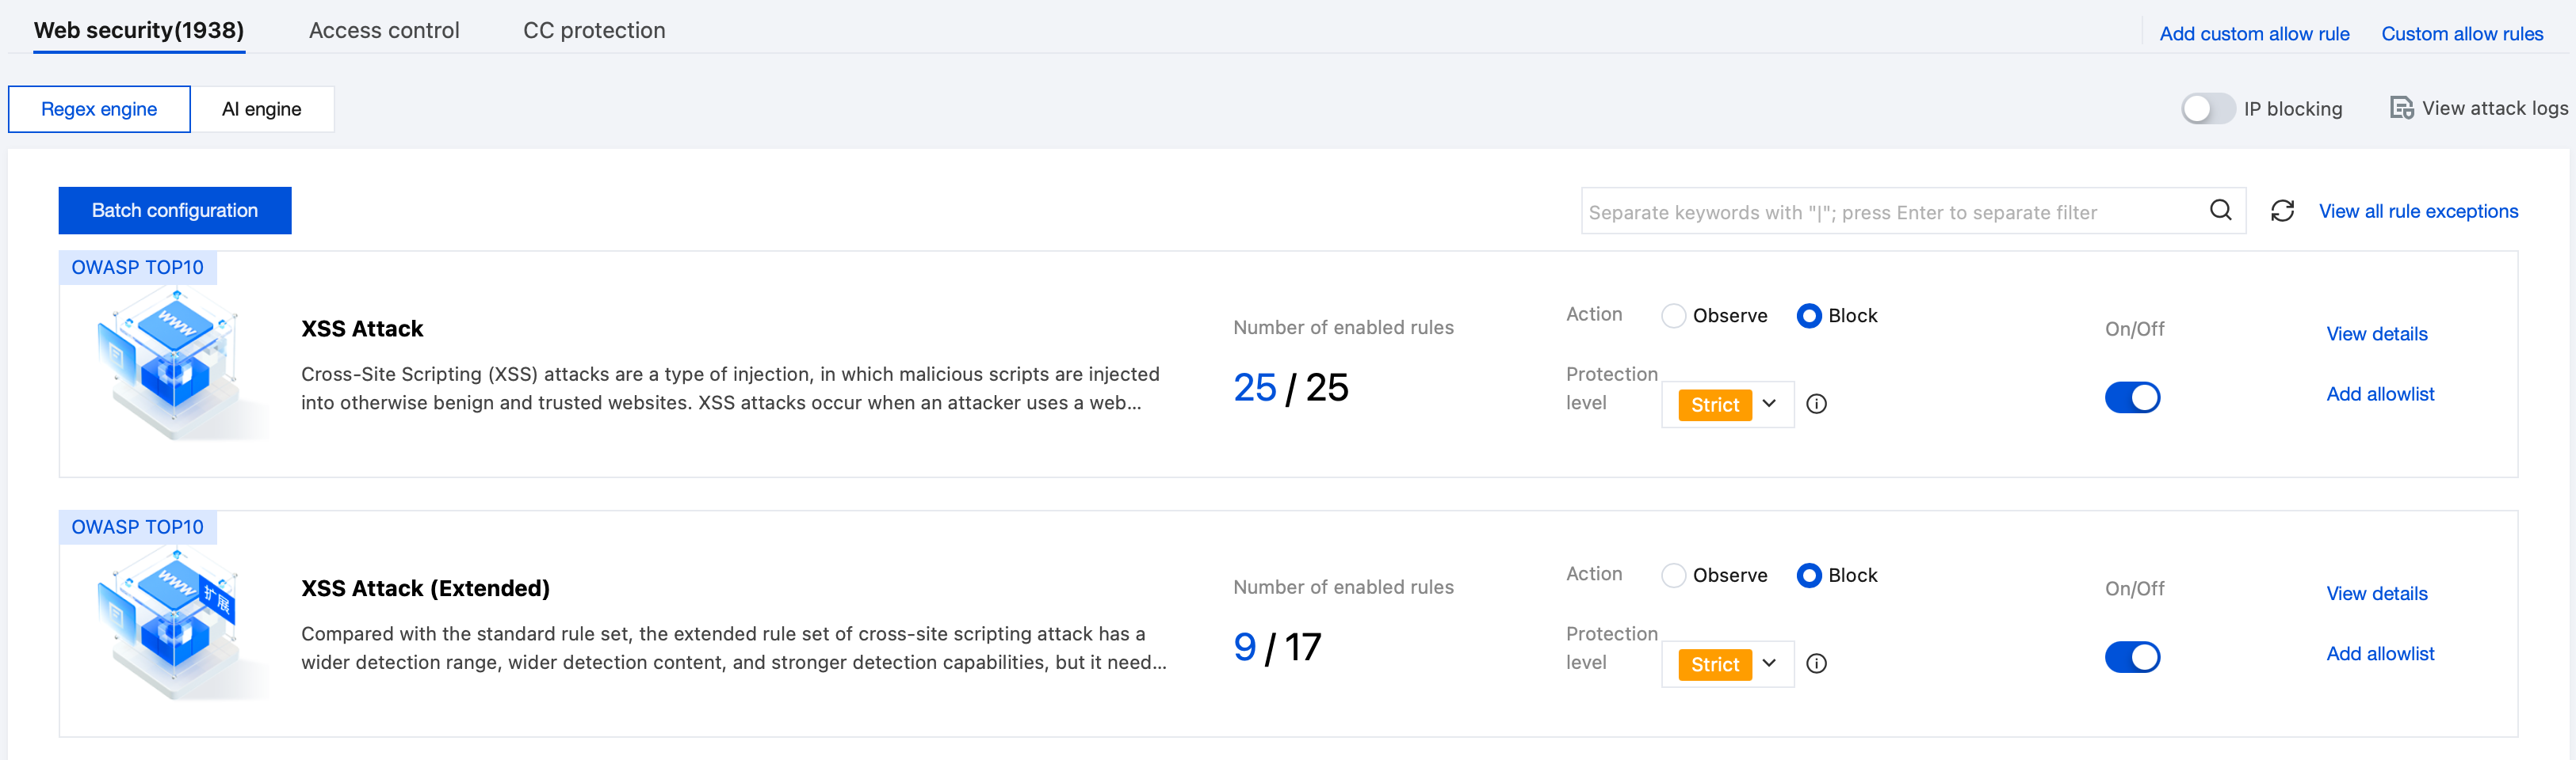This screenshot has width=2576, height=760.
Task: Switch to the AI engine tab
Action: 261,109
